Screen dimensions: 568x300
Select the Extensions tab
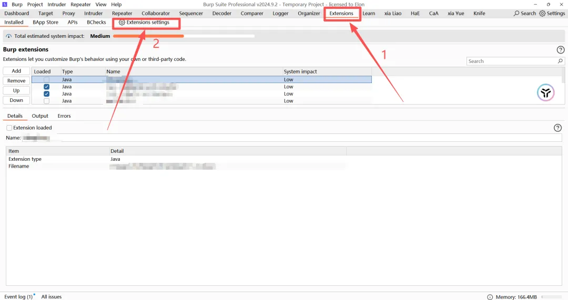click(341, 13)
